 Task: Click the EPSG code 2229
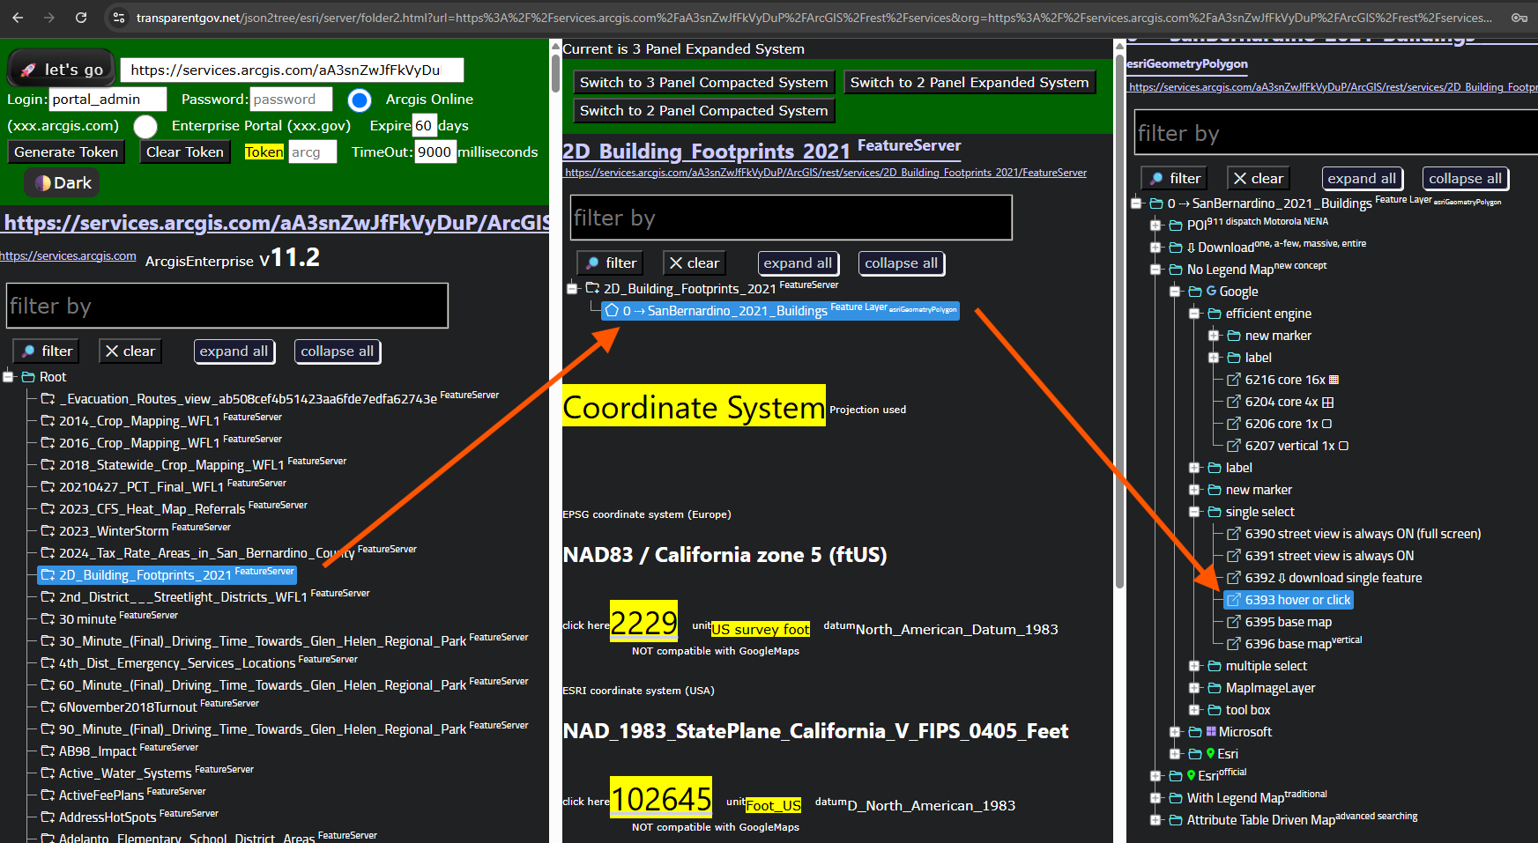click(643, 622)
